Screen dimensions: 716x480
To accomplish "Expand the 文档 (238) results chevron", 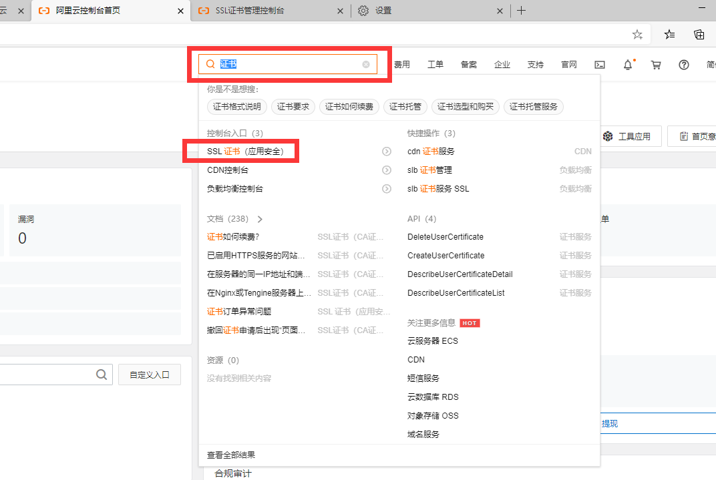I will (260, 220).
